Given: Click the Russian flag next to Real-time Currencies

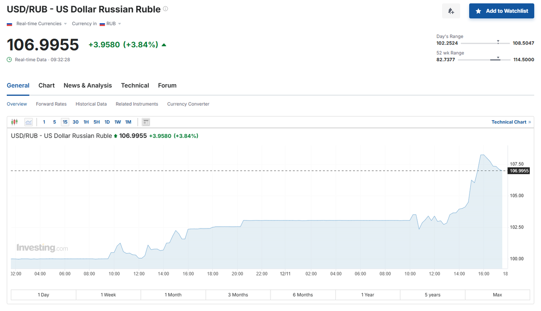Looking at the screenshot, I should [9, 24].
